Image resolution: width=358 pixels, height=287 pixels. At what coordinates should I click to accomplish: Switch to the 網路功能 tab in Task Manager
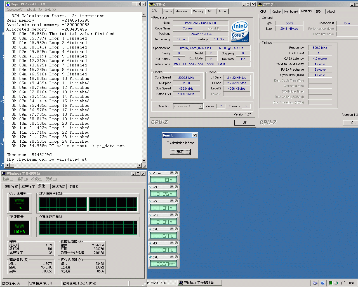pos(58,186)
